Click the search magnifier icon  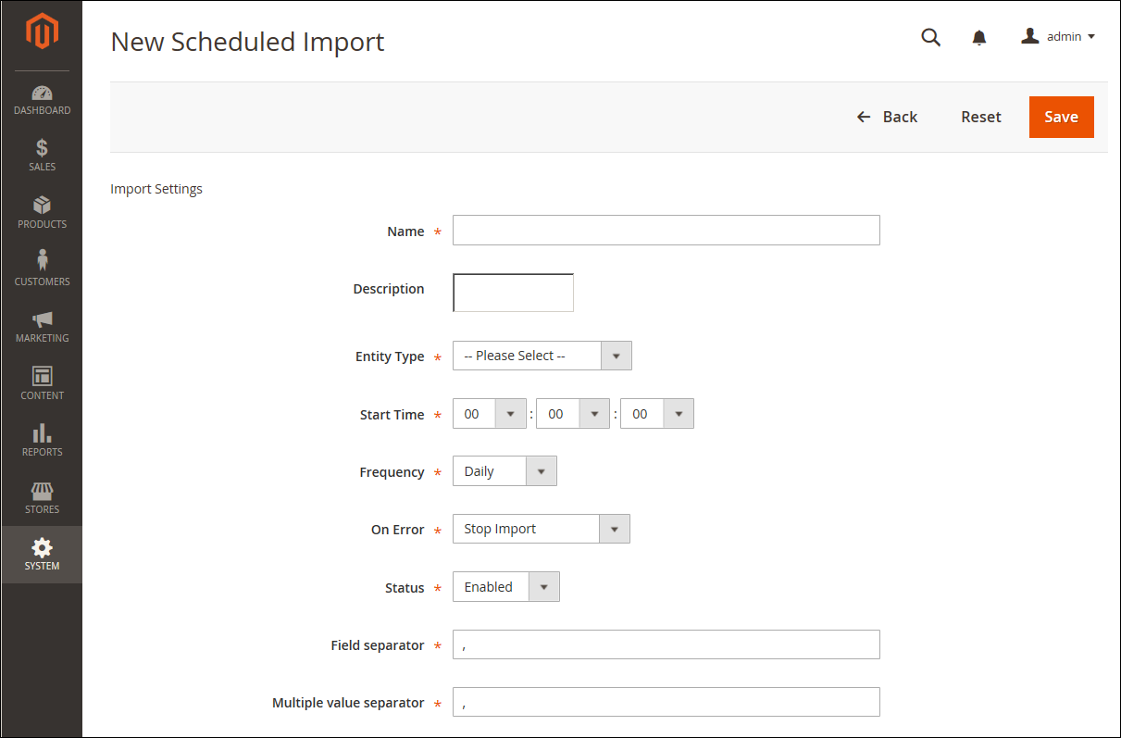pyautogui.click(x=931, y=37)
